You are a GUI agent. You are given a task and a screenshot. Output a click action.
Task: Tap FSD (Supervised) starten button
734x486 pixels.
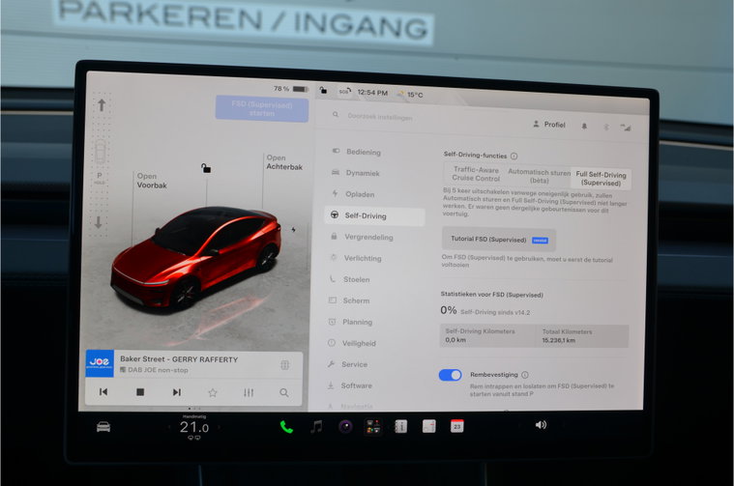[x=262, y=109]
